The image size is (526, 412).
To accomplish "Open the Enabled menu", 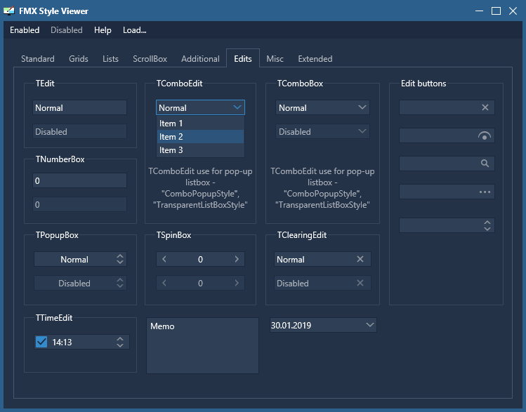I will coord(25,30).
